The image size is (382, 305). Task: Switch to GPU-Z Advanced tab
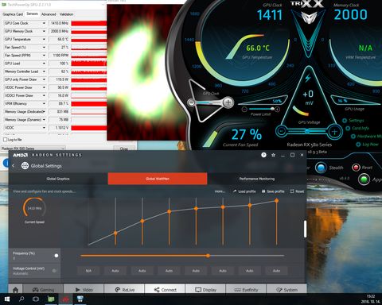coord(49,14)
